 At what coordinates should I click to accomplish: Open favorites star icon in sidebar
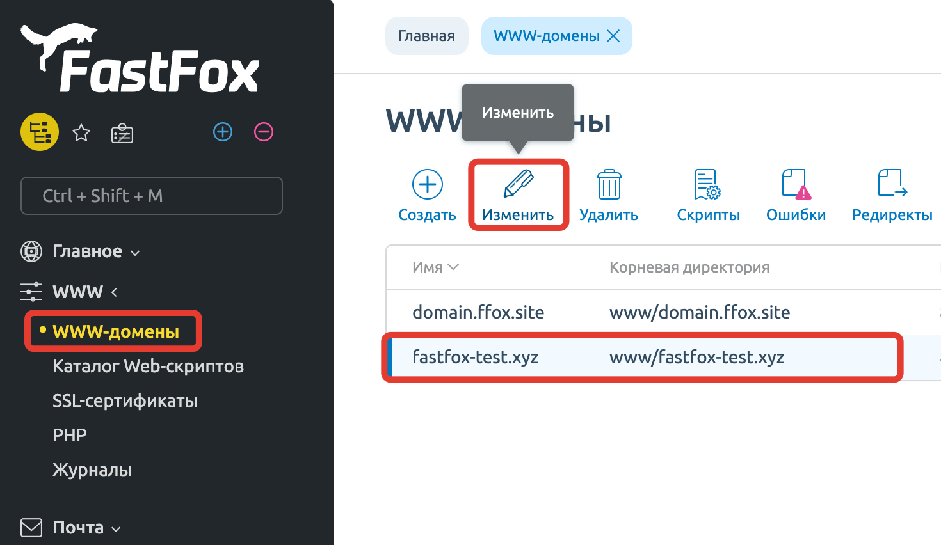(81, 133)
